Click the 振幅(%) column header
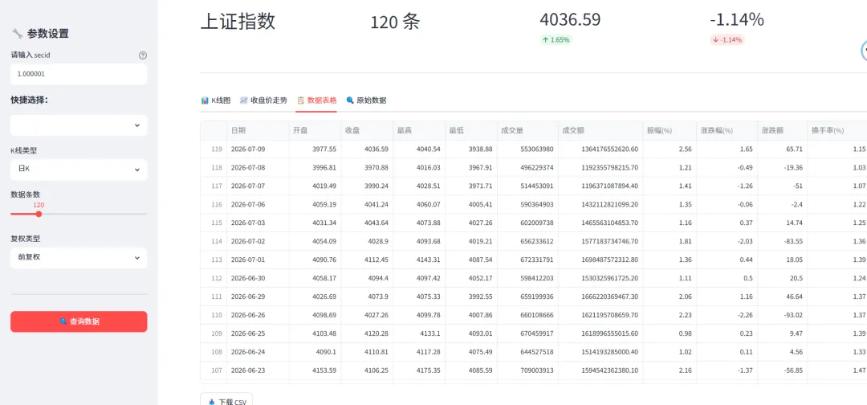Screen dimensions: 867x405 (670, 131)
